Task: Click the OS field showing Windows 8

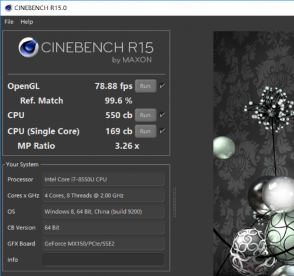Action: click(103, 211)
